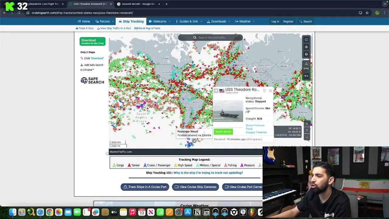The image size is (389, 219).
Task: Open the Voyage Timeline link
Action: click(256, 132)
